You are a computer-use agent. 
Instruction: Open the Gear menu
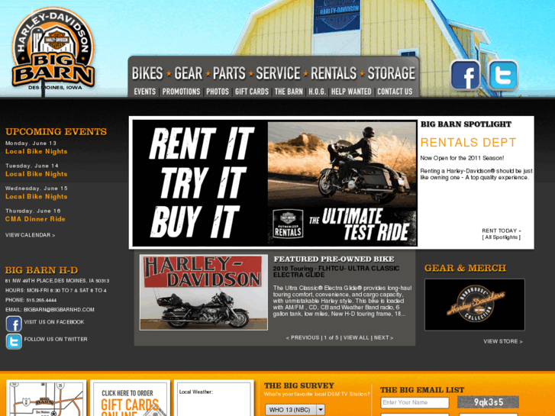(188, 73)
